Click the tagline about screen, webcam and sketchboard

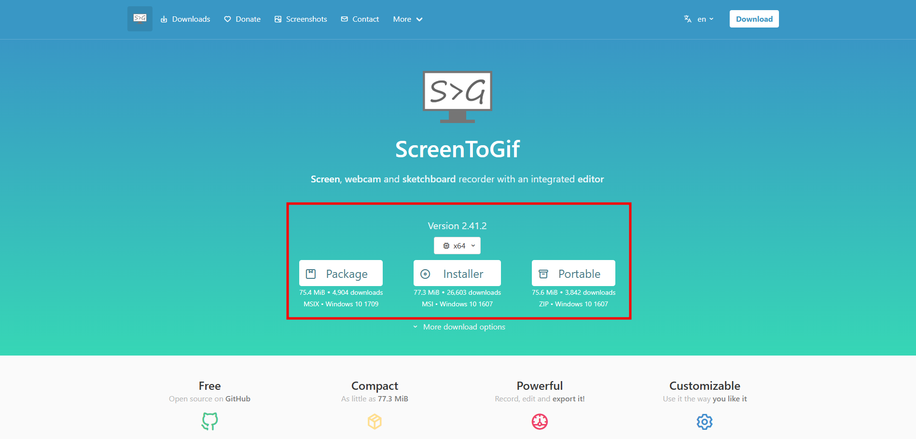(457, 179)
